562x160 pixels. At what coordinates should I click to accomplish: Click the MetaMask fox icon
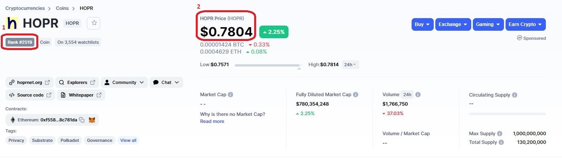click(92, 120)
